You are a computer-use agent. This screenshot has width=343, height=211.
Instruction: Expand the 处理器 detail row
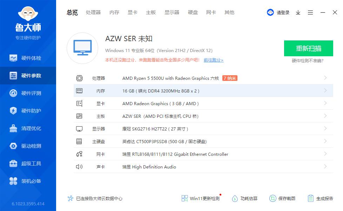[x=203, y=78]
